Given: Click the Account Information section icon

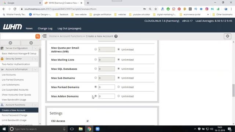Looking at the screenshot, I should click(2, 69).
